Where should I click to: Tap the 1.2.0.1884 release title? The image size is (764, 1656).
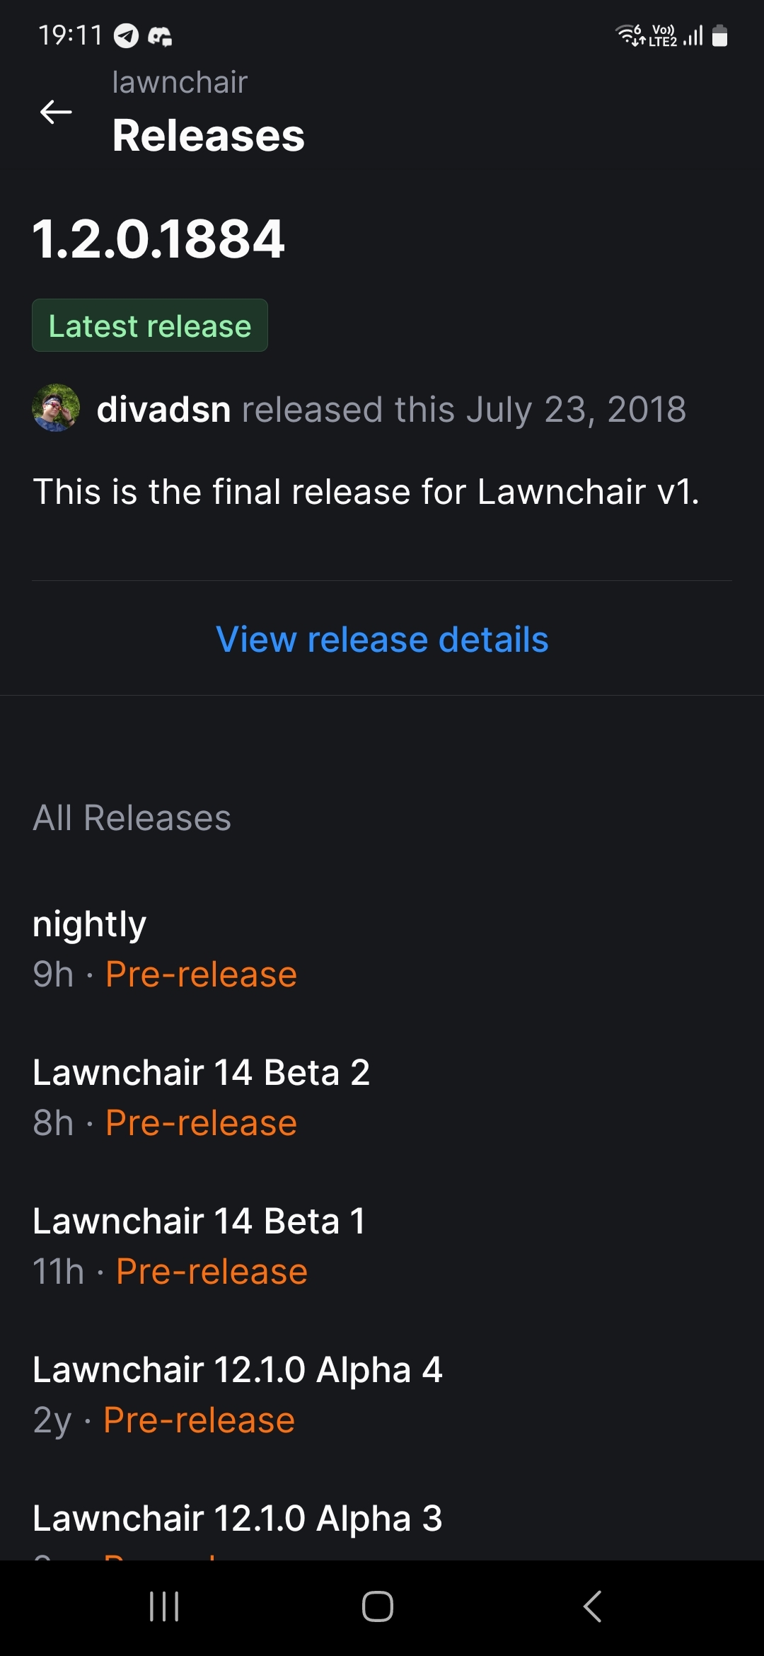point(159,238)
